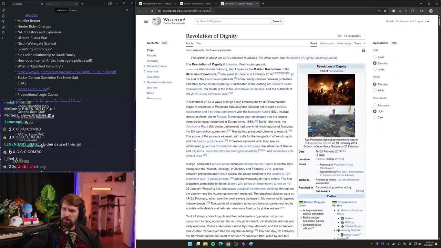Open Russian annexation of Crimea tab
Image resolution: width=441 pixels, height=248 pixels.
[x=197, y=4]
